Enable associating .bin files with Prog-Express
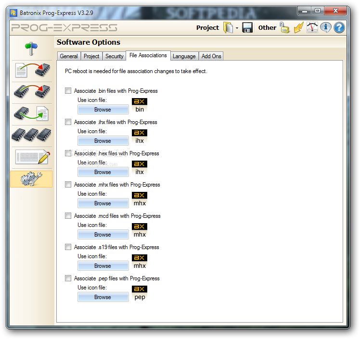Viewport: 360px width, 339px height. click(x=68, y=90)
